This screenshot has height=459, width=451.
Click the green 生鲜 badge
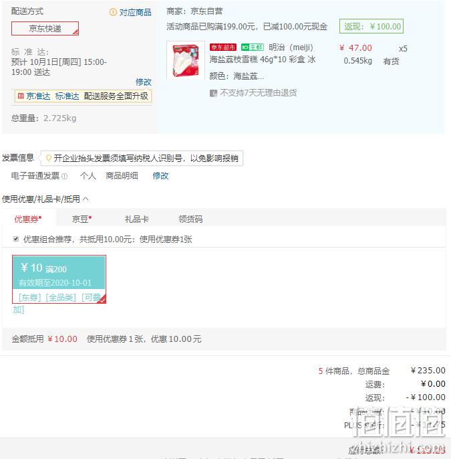click(x=253, y=47)
